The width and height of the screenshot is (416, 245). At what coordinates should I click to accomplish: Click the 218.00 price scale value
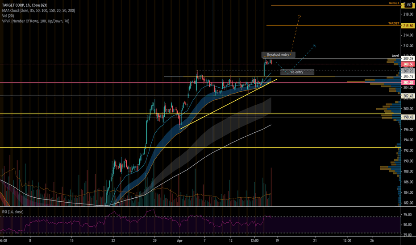tap(408, 14)
